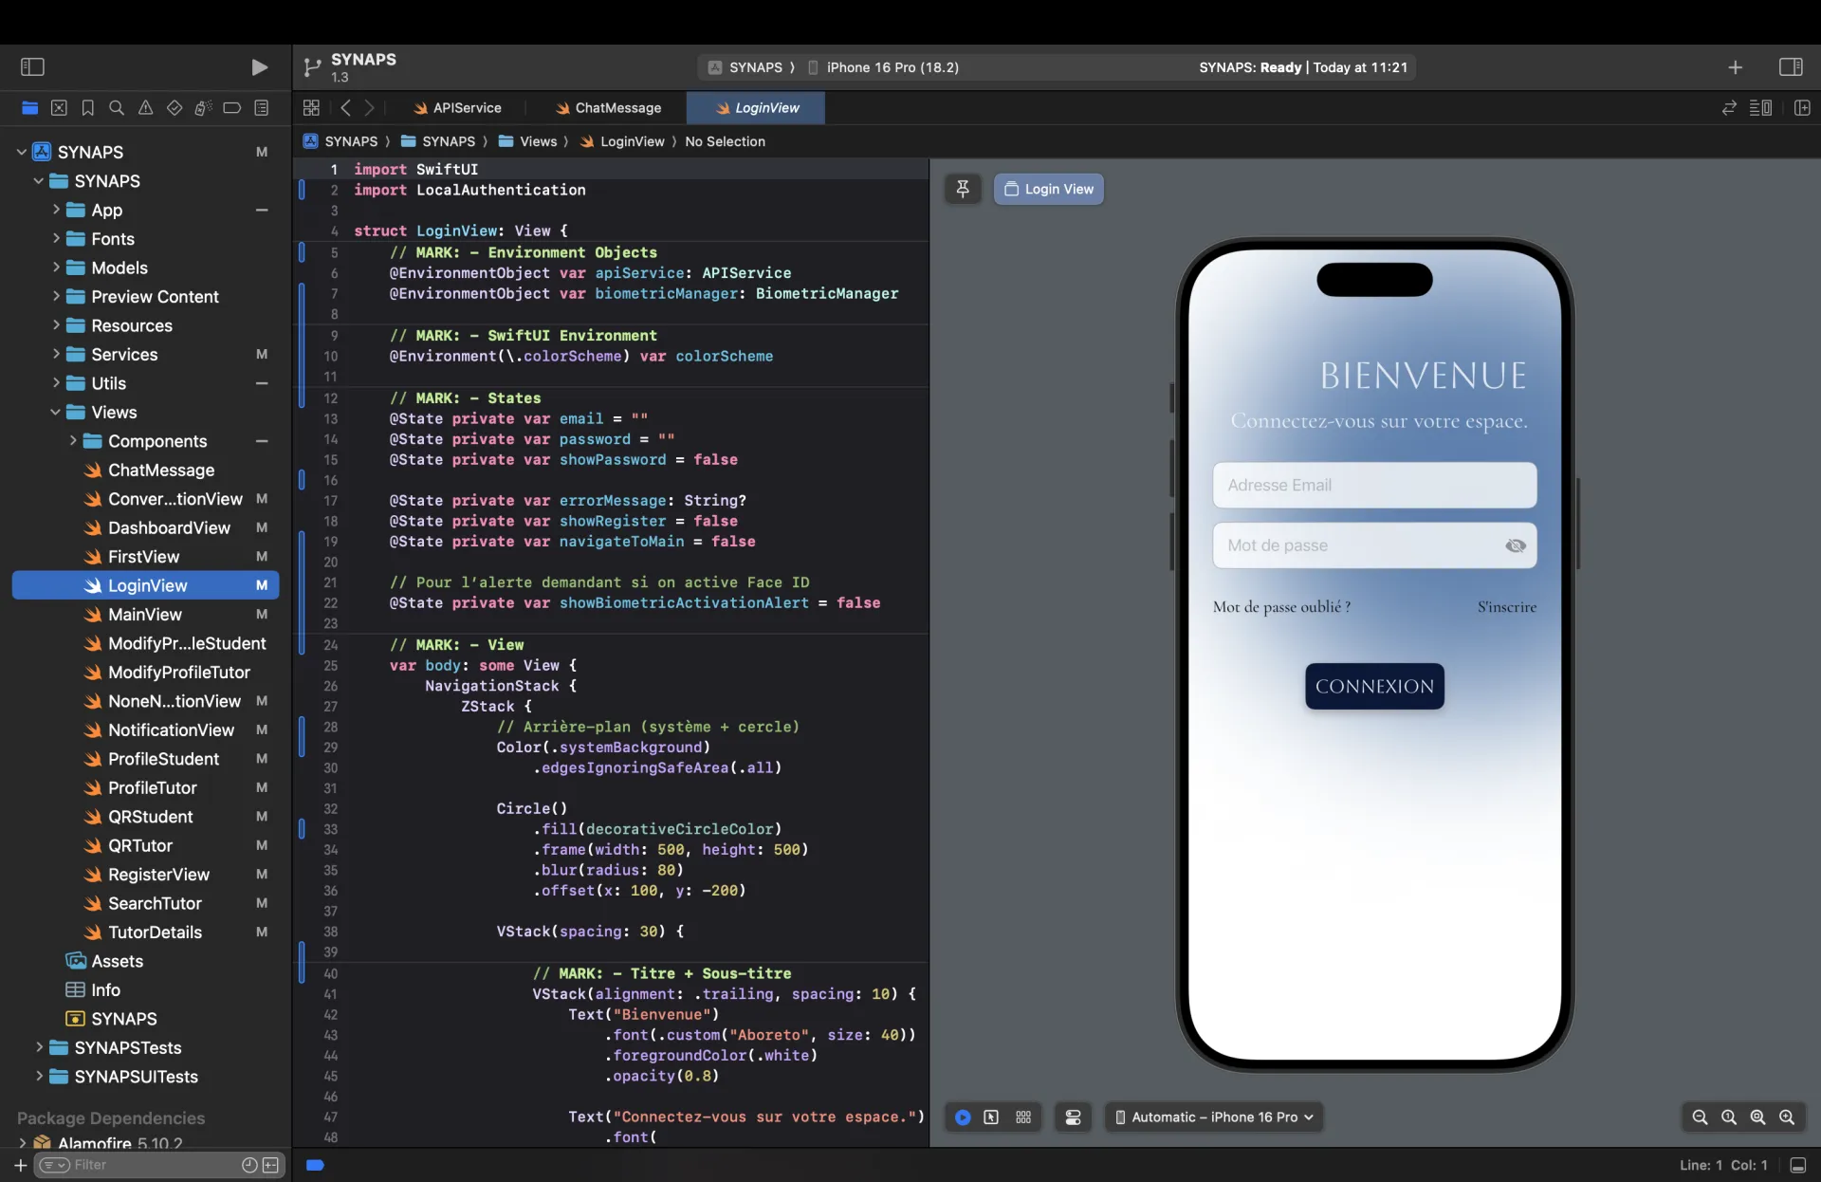The height and width of the screenshot is (1182, 1821).
Task: Collapse the Views folder
Action: pyautogui.click(x=55, y=412)
